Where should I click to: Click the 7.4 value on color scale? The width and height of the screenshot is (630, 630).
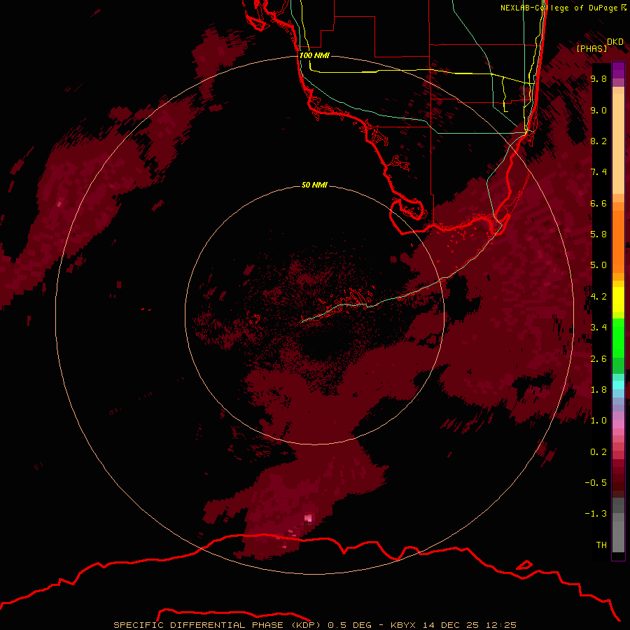(598, 172)
